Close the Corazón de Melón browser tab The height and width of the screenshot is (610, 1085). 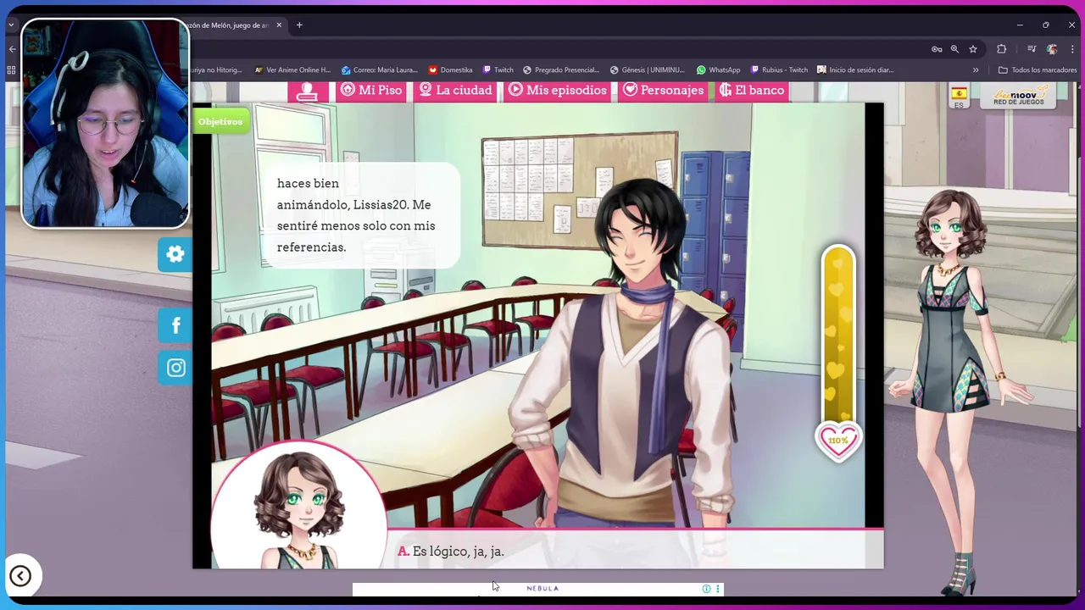279,25
